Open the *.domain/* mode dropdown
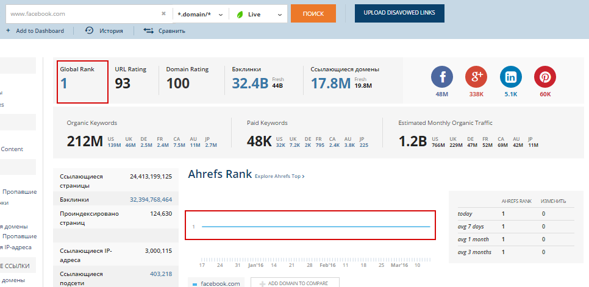The height and width of the screenshot is (287, 589). click(200, 13)
